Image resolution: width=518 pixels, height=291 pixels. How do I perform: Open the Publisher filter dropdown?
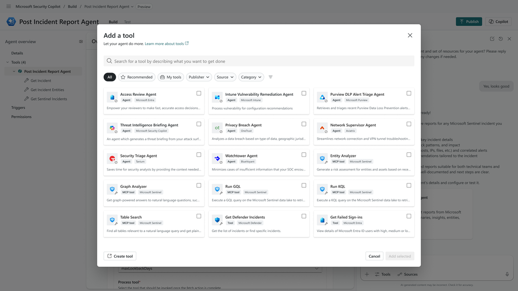199,77
